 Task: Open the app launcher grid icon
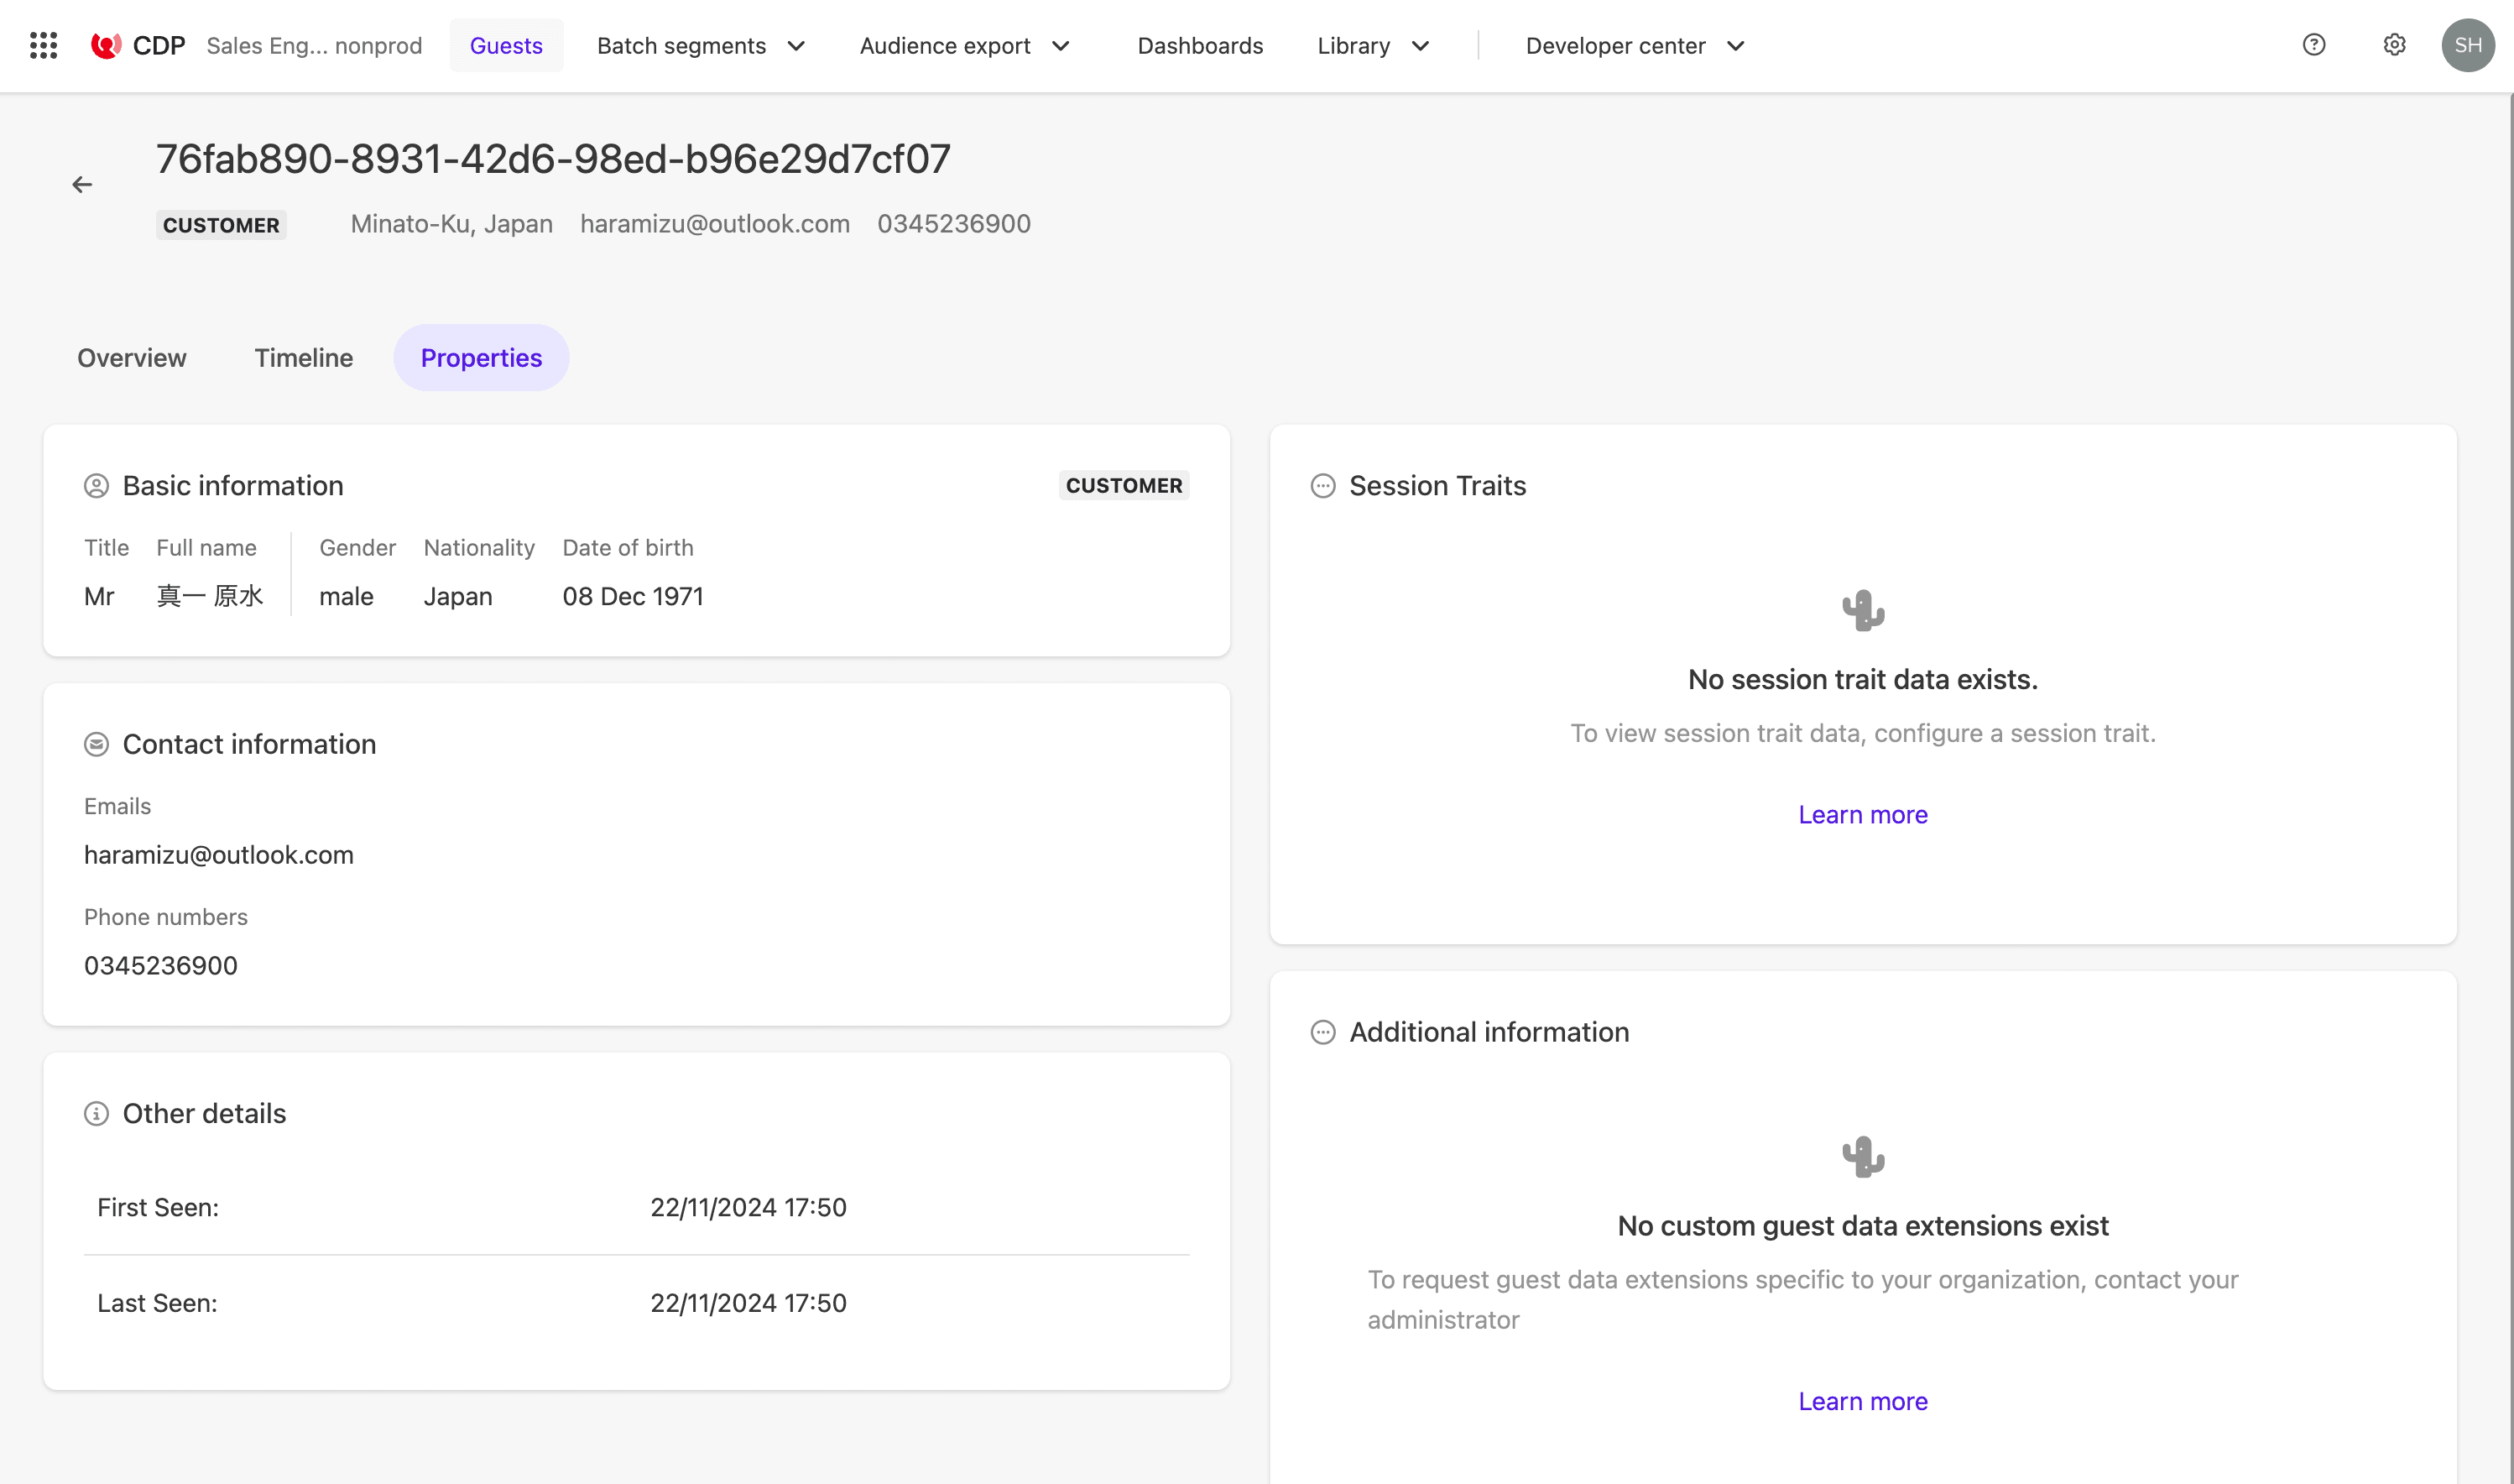click(x=43, y=45)
